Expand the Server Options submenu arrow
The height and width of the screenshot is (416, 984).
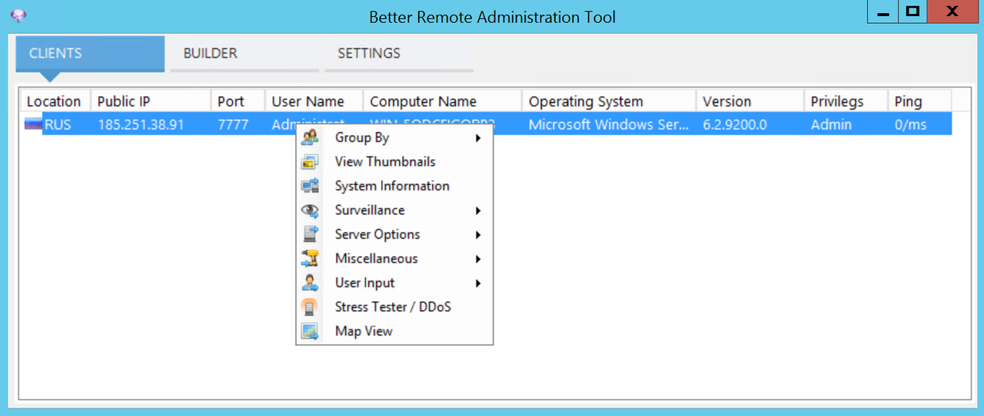pyautogui.click(x=478, y=235)
